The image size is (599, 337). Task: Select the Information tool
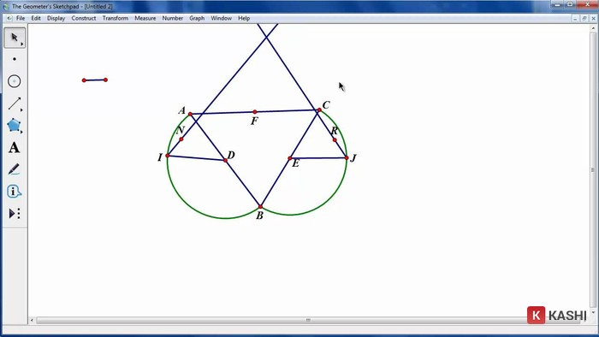click(x=15, y=192)
